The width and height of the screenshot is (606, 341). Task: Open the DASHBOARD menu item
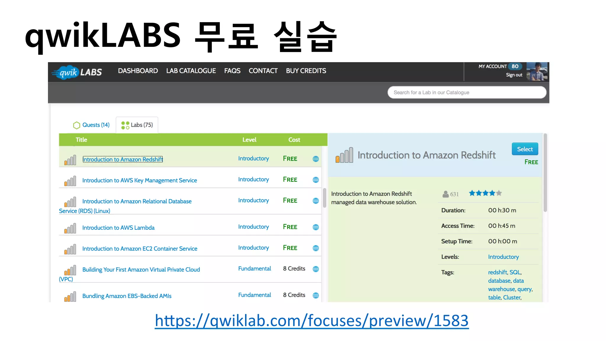tap(138, 71)
